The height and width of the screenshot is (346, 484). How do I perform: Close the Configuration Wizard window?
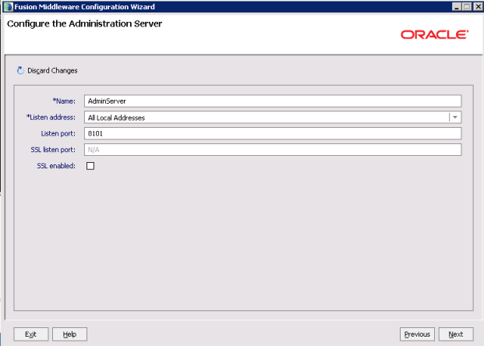pyautogui.click(x=479, y=6)
